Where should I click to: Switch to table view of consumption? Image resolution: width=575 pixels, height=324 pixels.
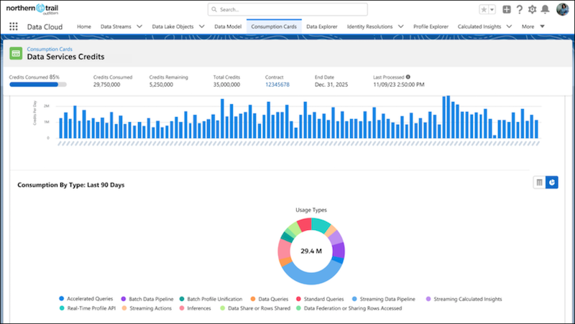click(539, 182)
